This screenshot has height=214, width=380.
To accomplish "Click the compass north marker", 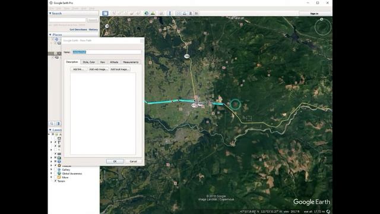I will pos(322,19).
